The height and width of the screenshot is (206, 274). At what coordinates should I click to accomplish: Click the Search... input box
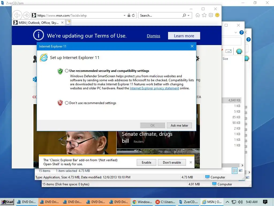(x=160, y=15)
